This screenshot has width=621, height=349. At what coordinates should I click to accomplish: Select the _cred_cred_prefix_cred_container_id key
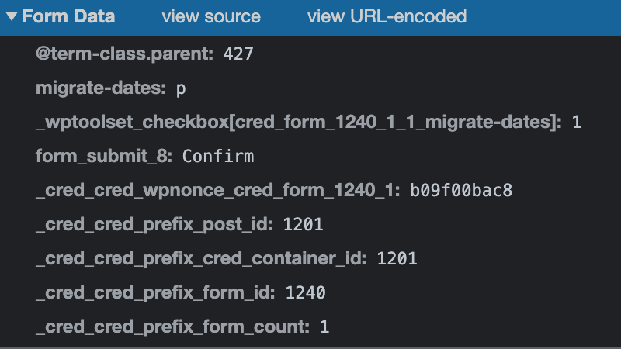[201, 258]
